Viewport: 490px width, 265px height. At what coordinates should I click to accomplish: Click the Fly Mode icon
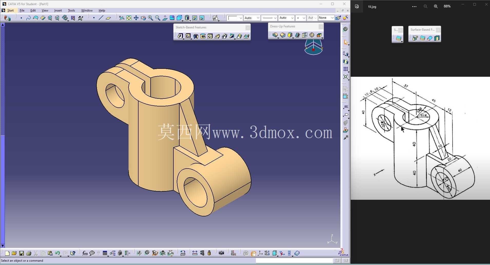click(x=122, y=18)
